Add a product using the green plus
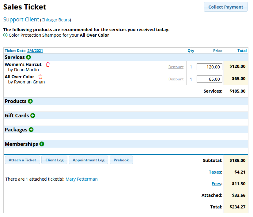253x217 pixels. click(30, 101)
